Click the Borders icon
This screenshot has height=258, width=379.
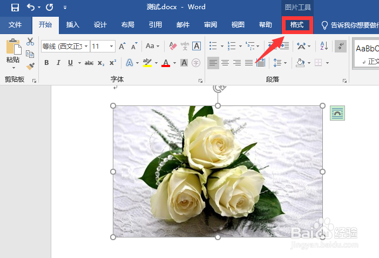[x=319, y=63]
